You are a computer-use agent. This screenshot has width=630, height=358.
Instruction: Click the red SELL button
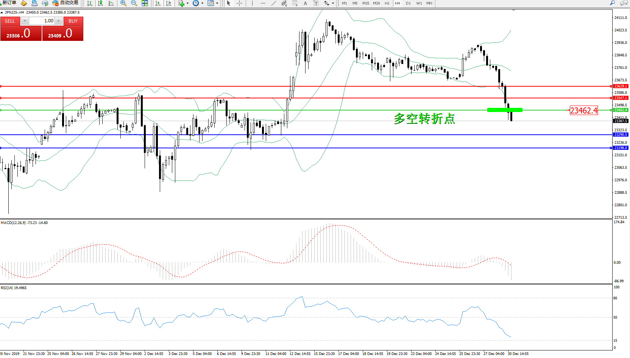click(10, 21)
